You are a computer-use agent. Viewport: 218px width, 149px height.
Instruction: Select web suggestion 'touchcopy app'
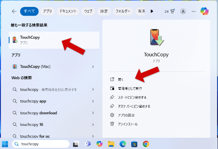pos(54,101)
